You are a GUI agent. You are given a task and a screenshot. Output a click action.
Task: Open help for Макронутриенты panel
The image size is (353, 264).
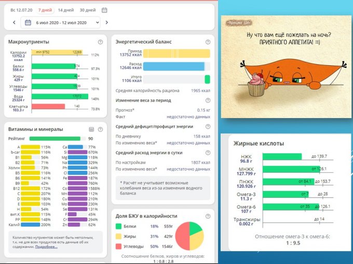point(100,42)
